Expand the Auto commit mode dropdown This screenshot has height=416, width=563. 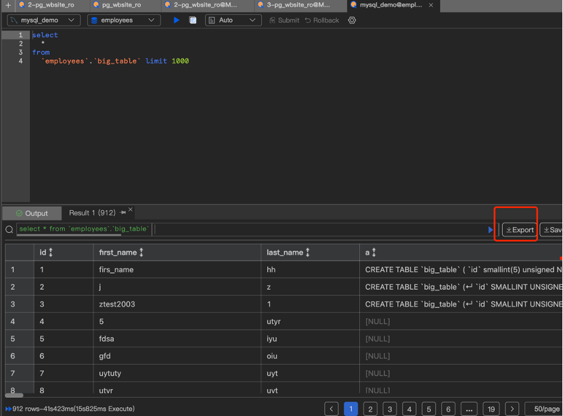233,20
